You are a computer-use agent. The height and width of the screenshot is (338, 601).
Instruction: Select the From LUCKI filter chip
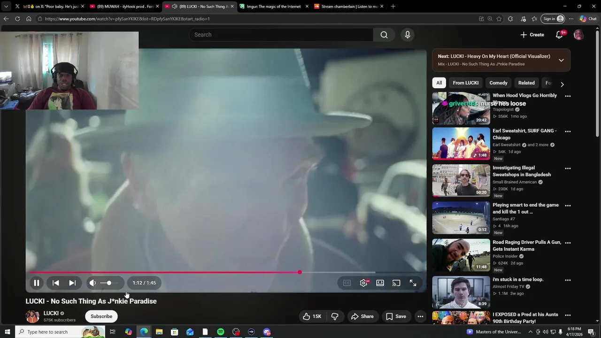click(466, 83)
